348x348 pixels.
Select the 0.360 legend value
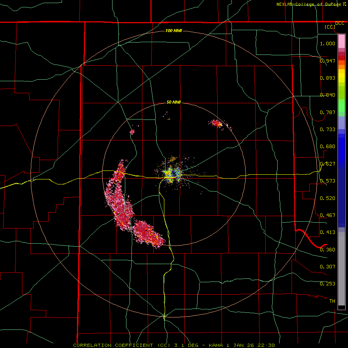pyautogui.click(x=328, y=250)
